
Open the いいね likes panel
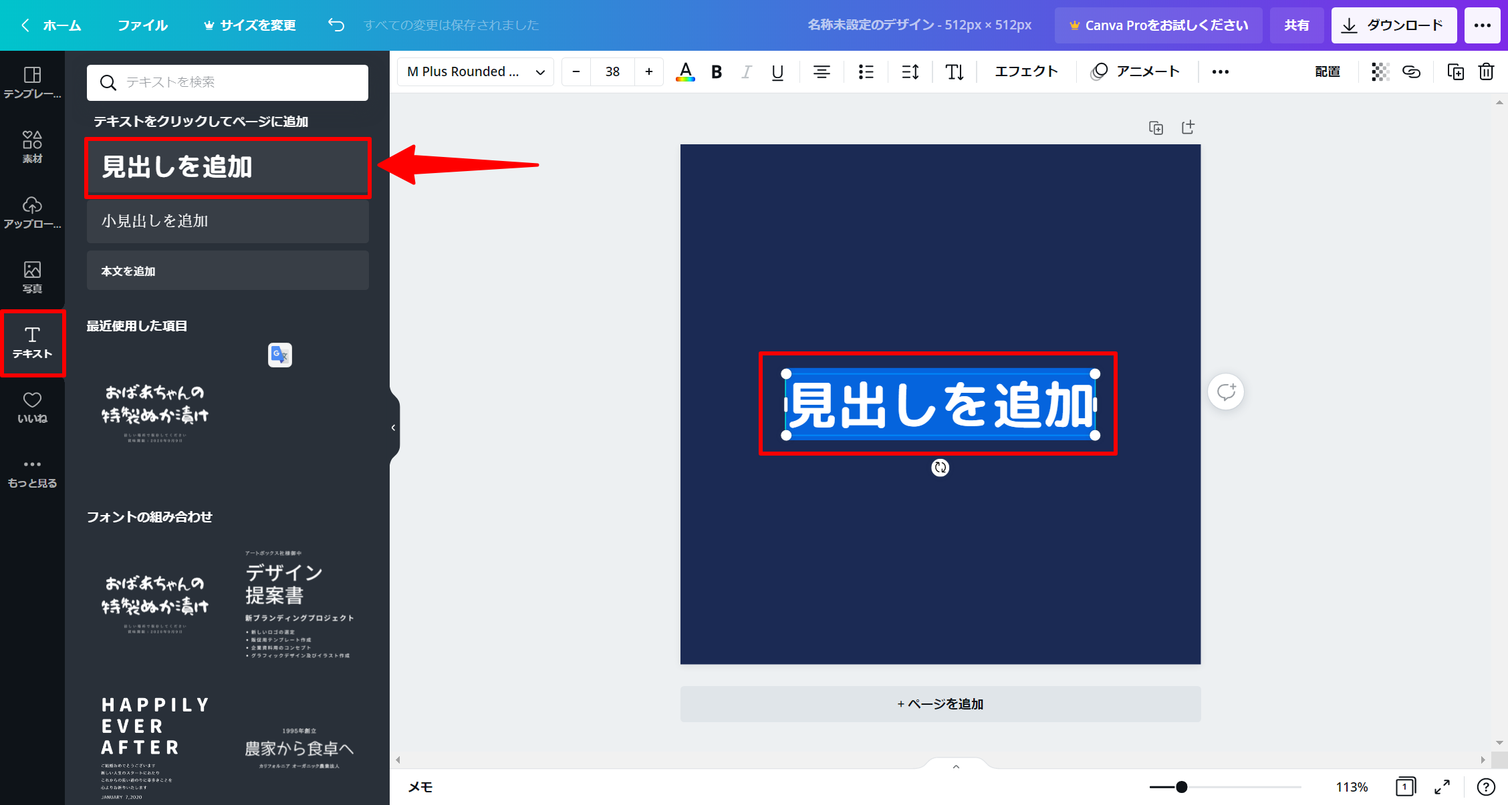coord(32,408)
